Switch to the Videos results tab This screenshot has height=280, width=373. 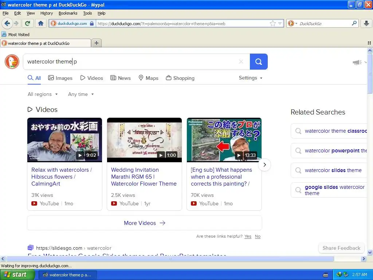point(91,78)
